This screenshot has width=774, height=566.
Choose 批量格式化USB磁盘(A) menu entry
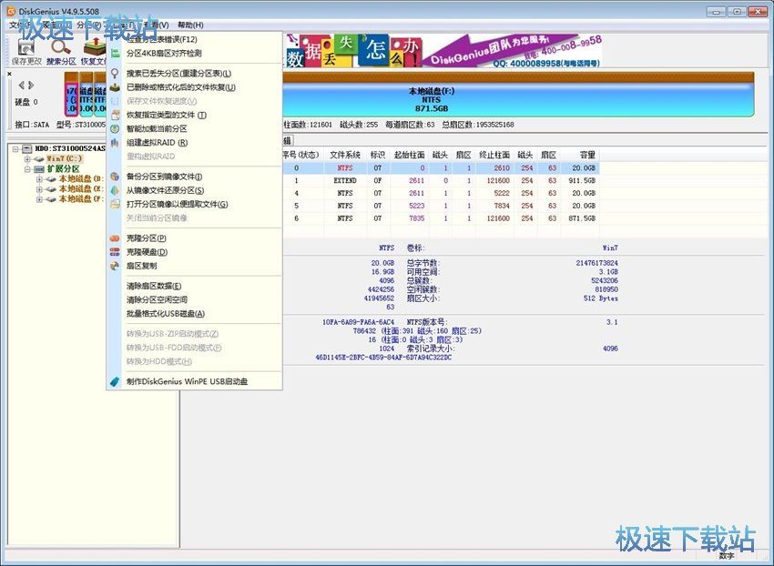(x=195, y=314)
